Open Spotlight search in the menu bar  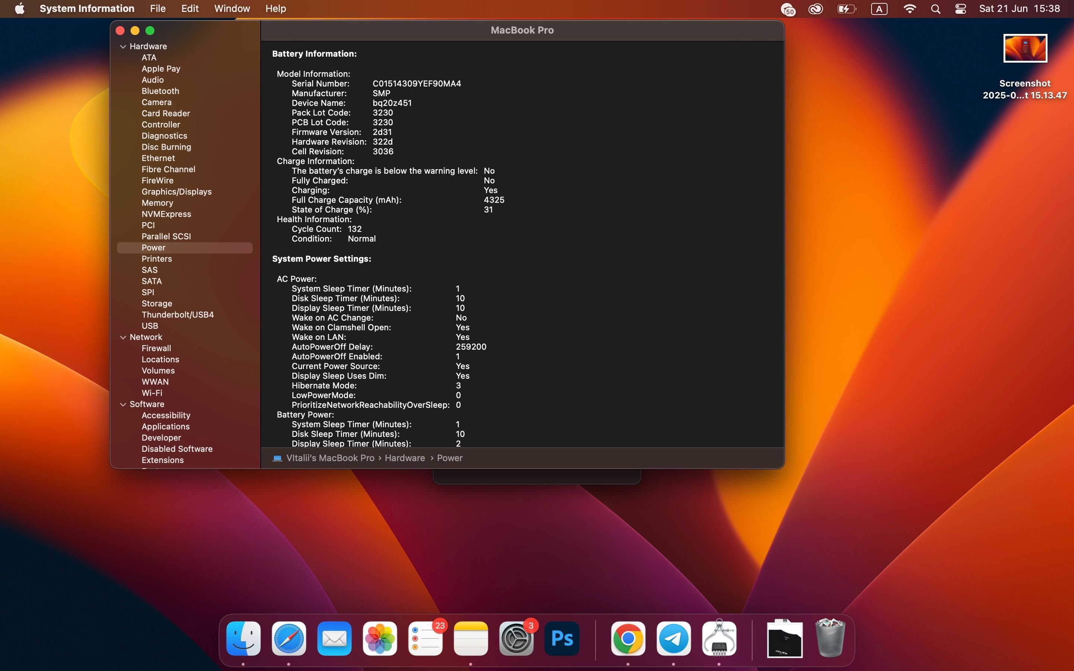click(935, 9)
